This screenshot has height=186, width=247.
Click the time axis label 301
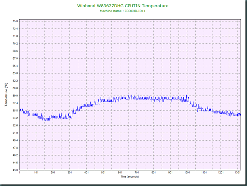point(70,173)
